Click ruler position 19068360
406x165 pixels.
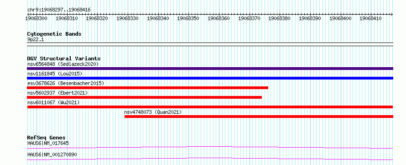click(x=219, y=18)
